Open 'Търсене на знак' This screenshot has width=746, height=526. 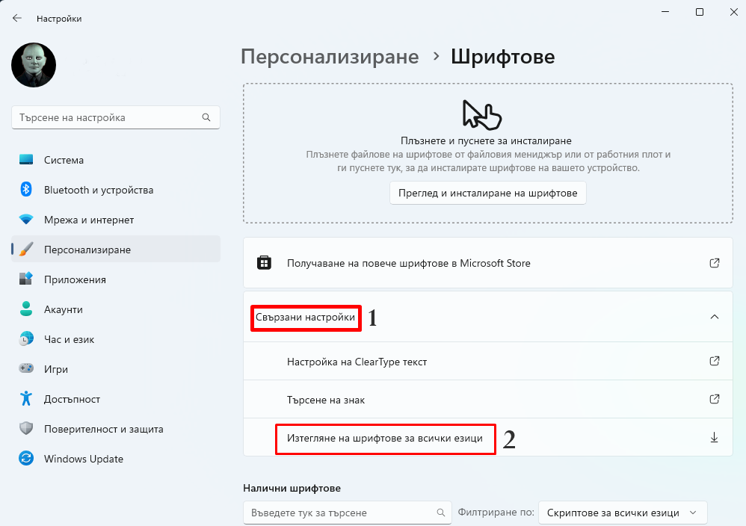click(487, 400)
